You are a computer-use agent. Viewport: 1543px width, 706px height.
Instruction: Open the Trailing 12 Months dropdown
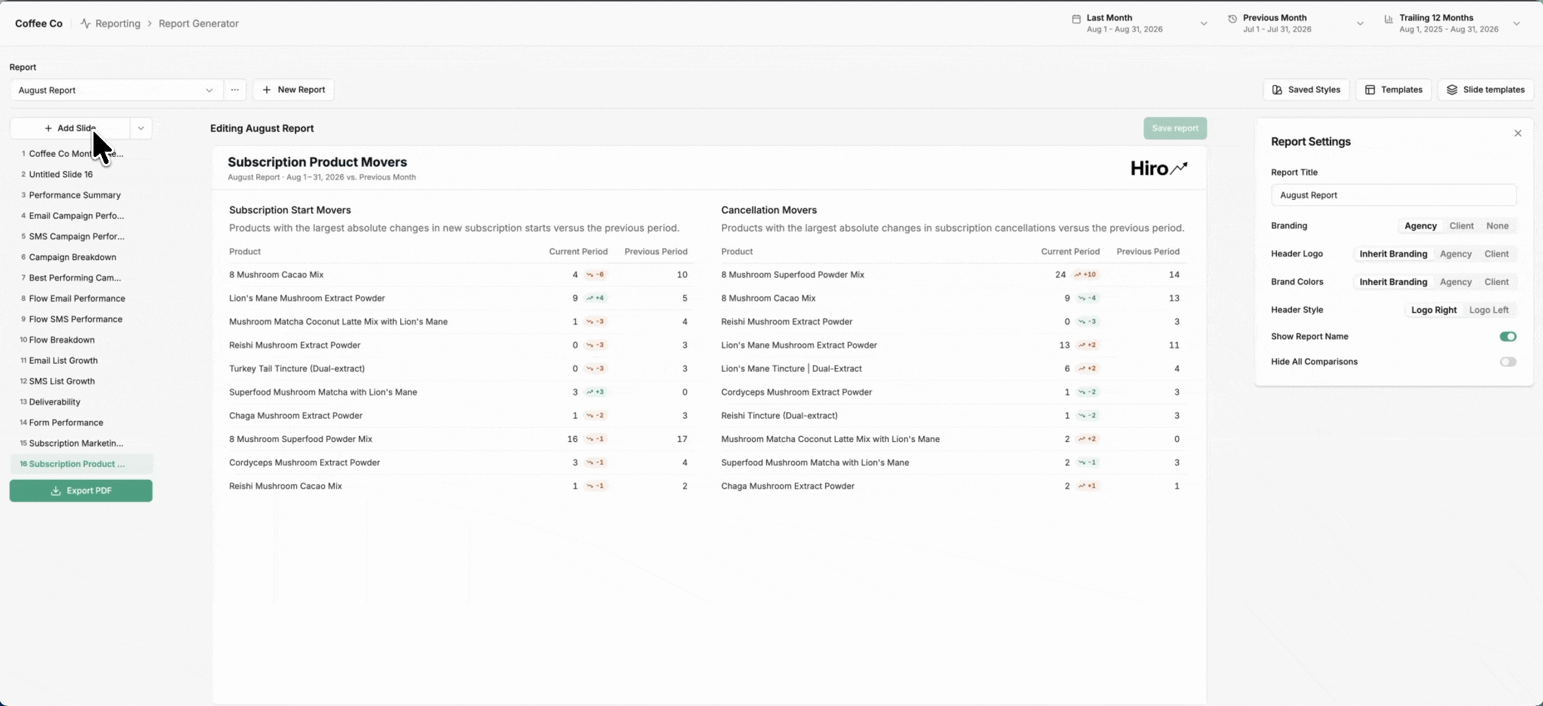click(x=1451, y=24)
